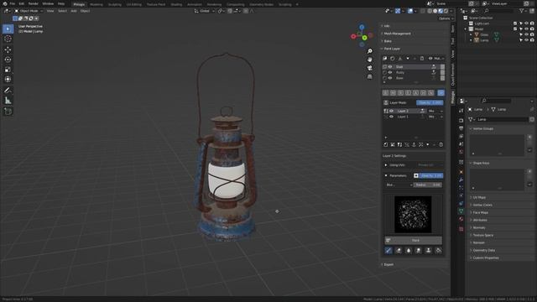Open the Select menu in viewport header
Viewport: 537px width, 302px height.
[x=62, y=11]
